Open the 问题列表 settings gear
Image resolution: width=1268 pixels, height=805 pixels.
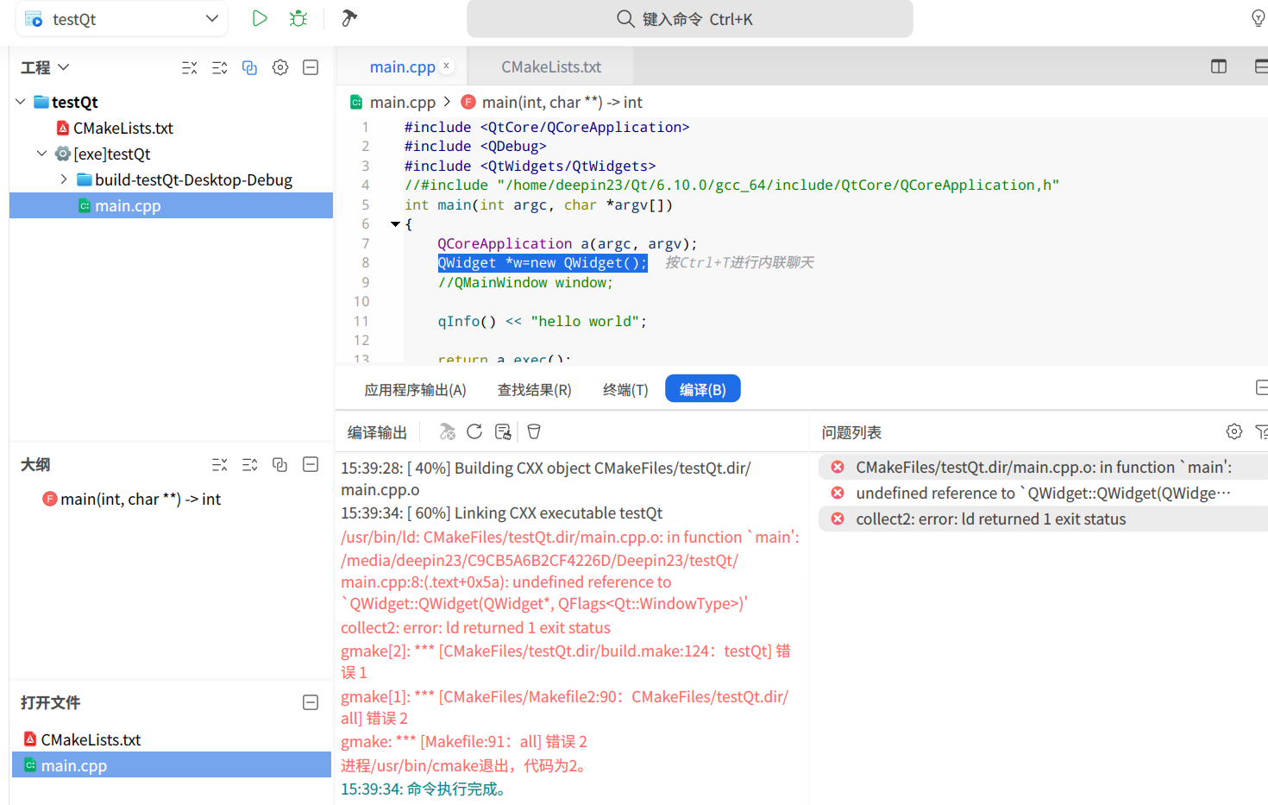coord(1234,431)
